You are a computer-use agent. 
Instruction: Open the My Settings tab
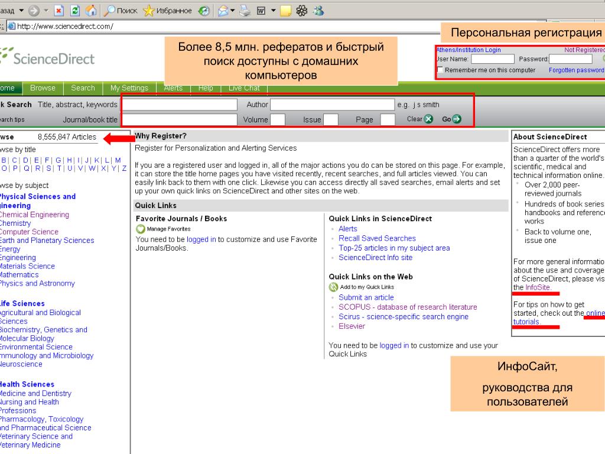pos(129,88)
